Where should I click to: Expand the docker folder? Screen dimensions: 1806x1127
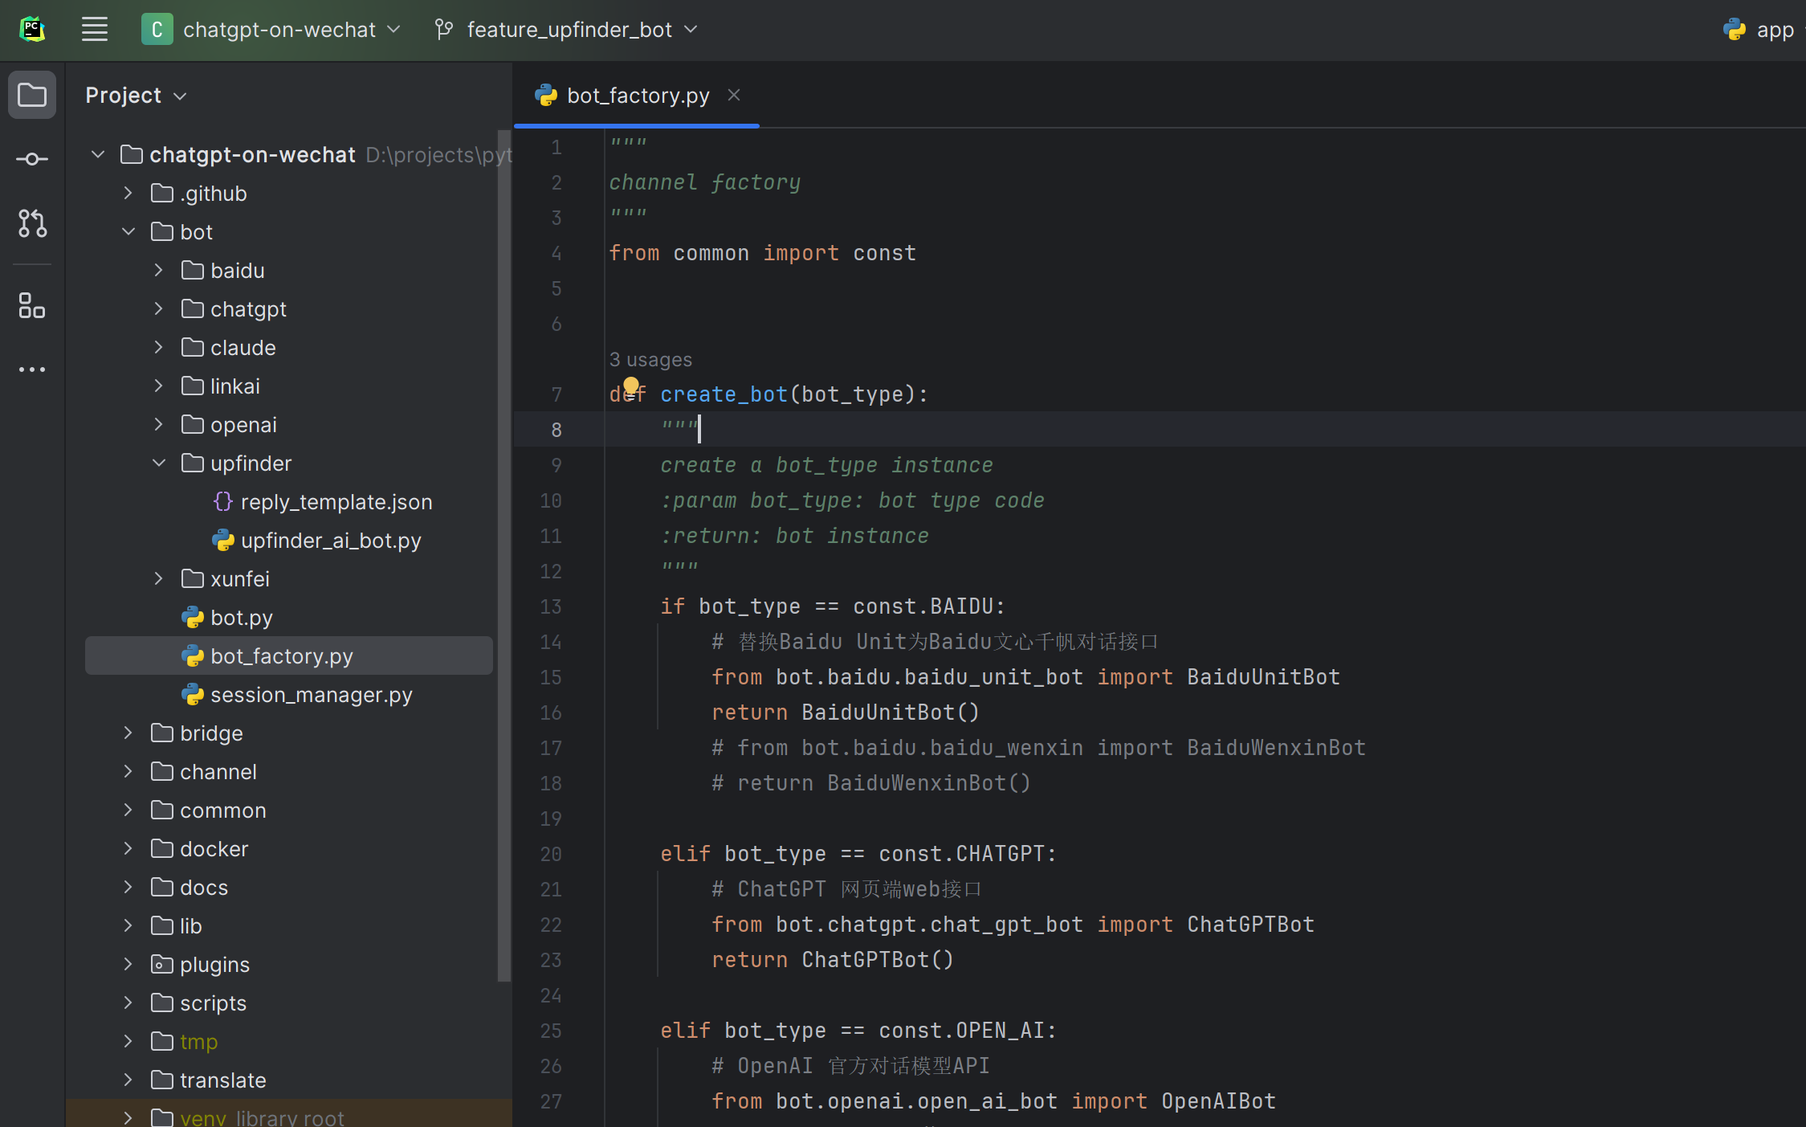[x=128, y=848]
